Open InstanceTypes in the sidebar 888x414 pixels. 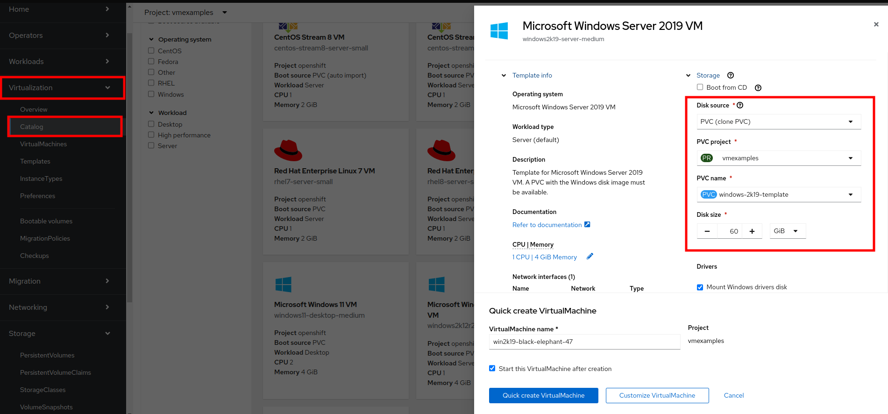click(x=41, y=178)
